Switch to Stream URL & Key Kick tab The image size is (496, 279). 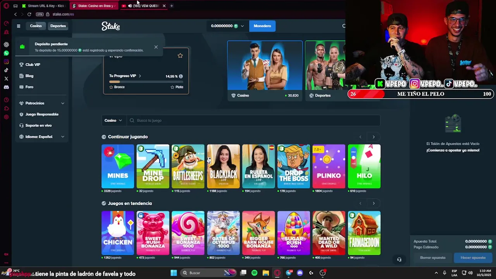tap(45, 6)
